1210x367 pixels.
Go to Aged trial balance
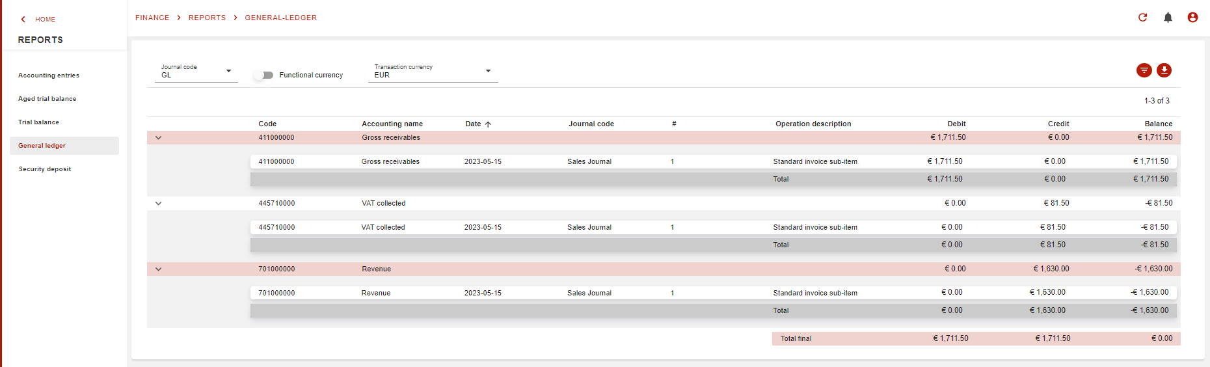click(x=47, y=99)
